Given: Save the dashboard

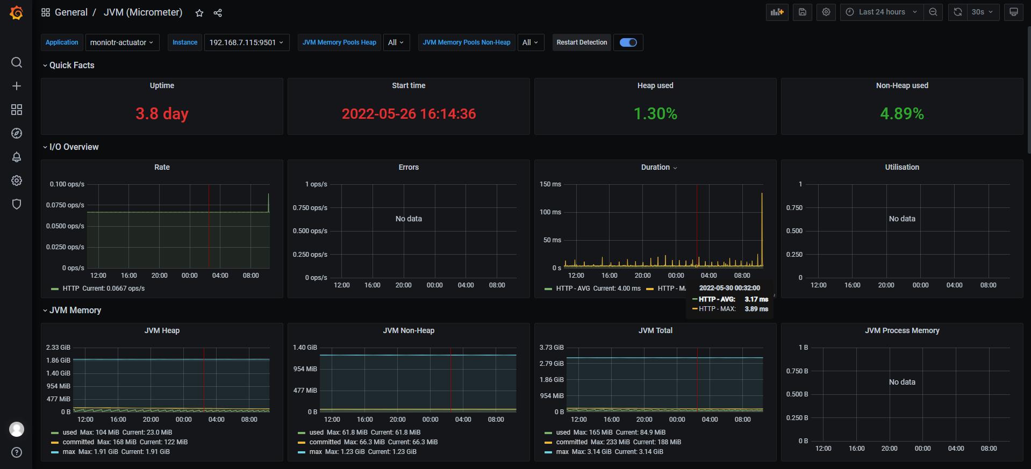Looking at the screenshot, I should pyautogui.click(x=803, y=12).
